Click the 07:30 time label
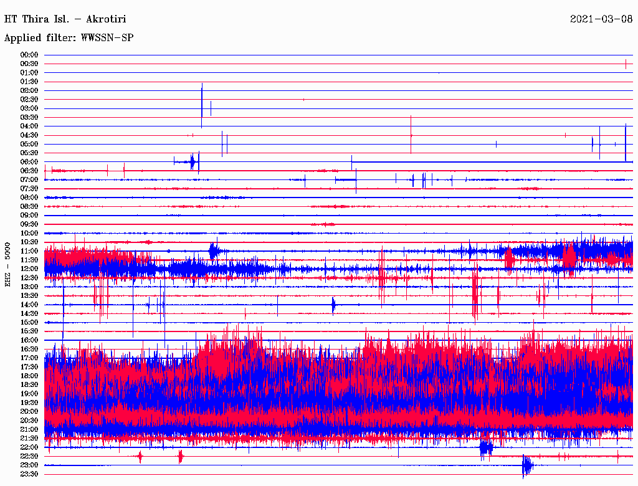The width and height of the screenshot is (638, 486). 29,189
